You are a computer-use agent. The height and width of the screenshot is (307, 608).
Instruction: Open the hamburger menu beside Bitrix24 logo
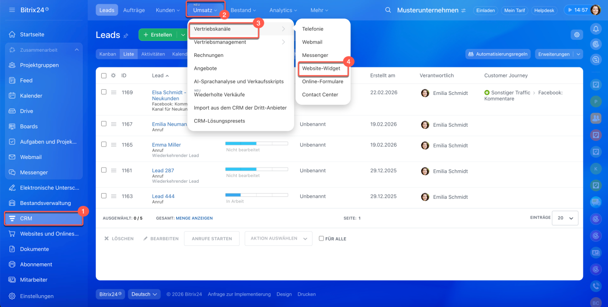[x=12, y=10]
